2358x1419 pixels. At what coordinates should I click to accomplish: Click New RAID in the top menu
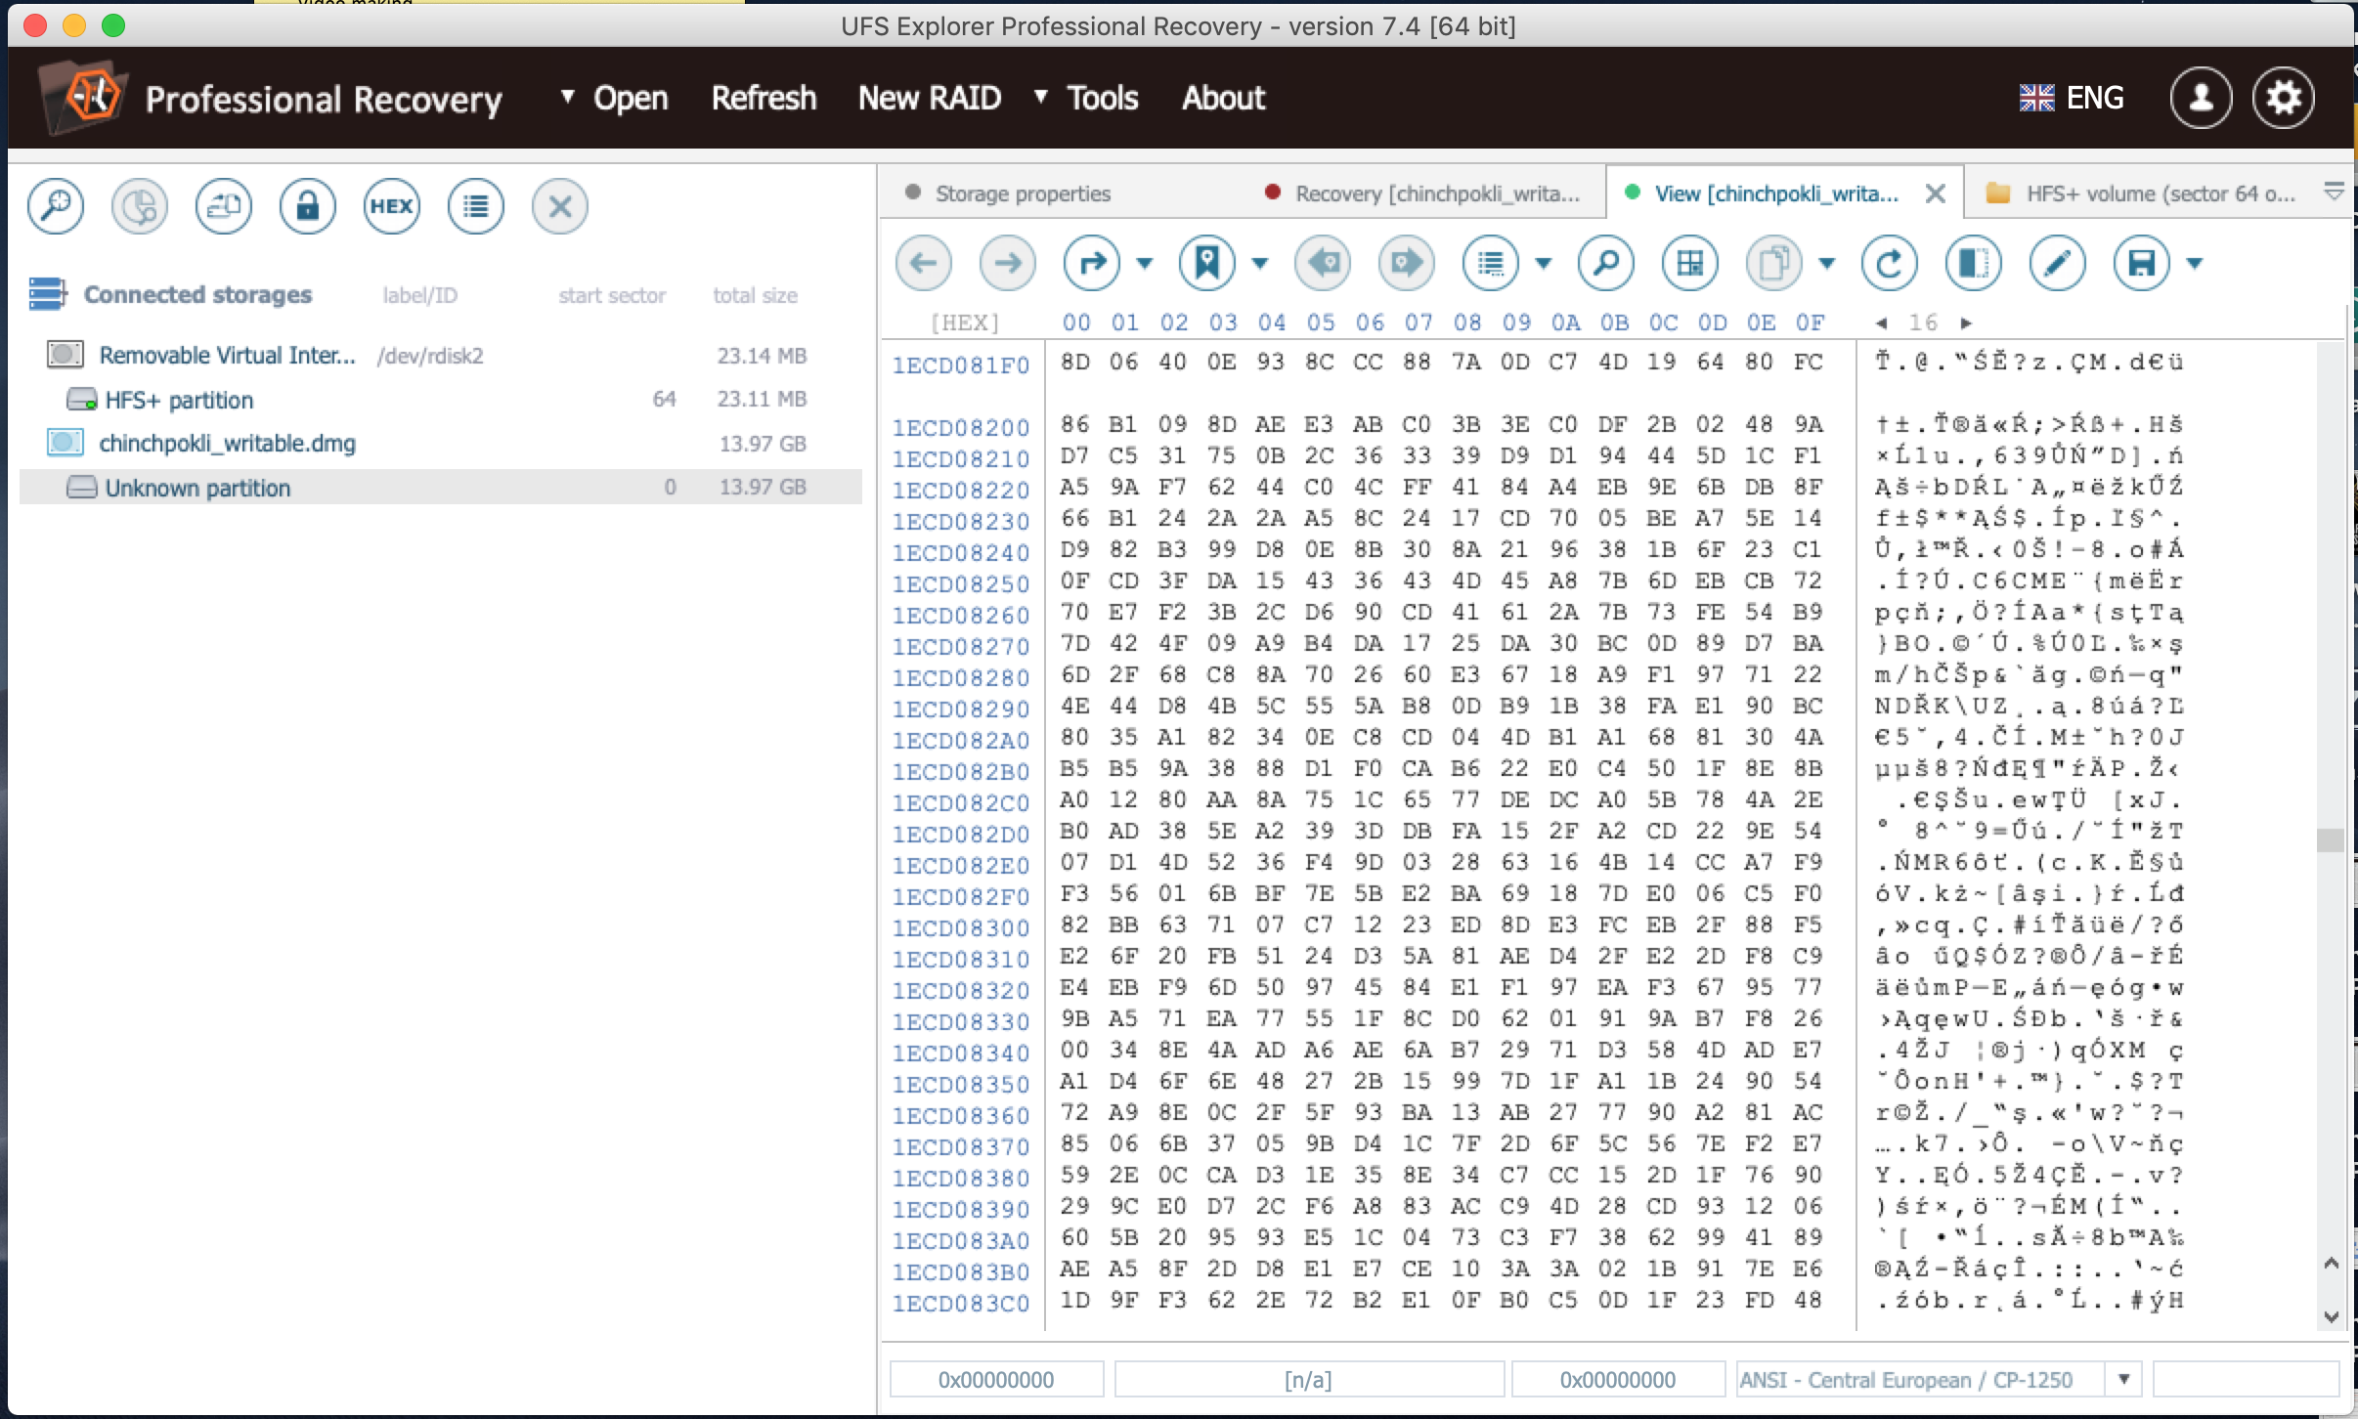930,98
